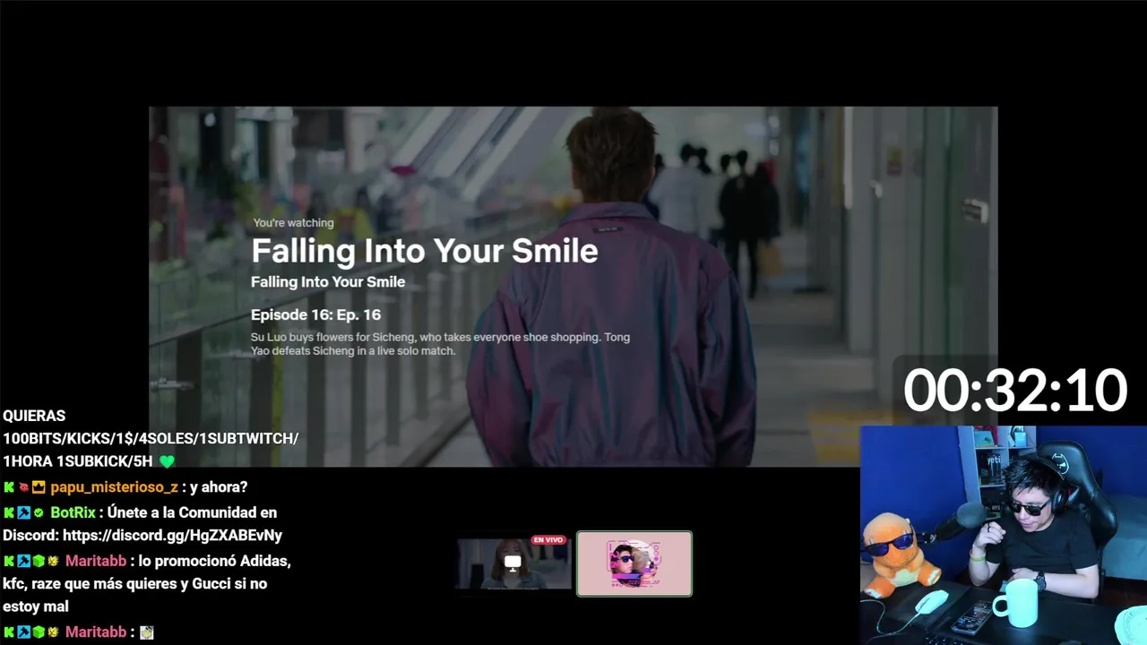Screen dimensions: 1147x645
Task: Click the chat text 'y ahora?'
Action: [219, 487]
